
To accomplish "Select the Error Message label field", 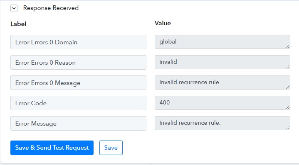I will [x=78, y=124].
